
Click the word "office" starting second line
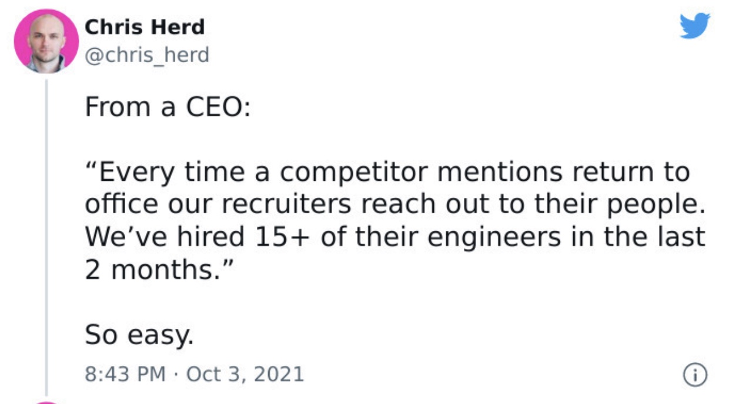[122, 204]
